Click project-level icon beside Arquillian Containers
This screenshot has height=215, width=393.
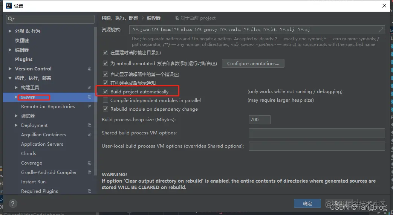pyautogui.click(x=89, y=134)
